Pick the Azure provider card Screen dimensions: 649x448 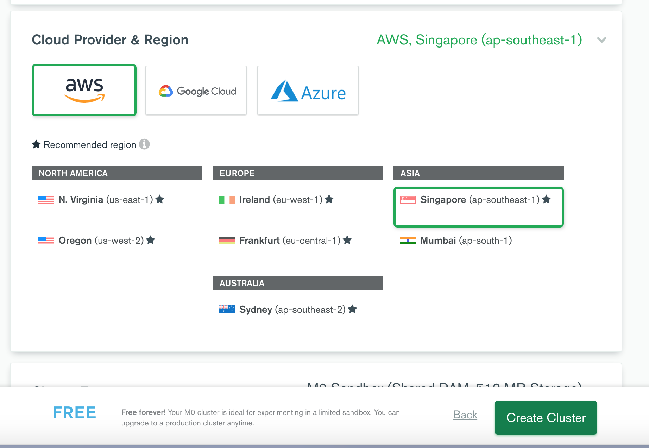coord(308,90)
